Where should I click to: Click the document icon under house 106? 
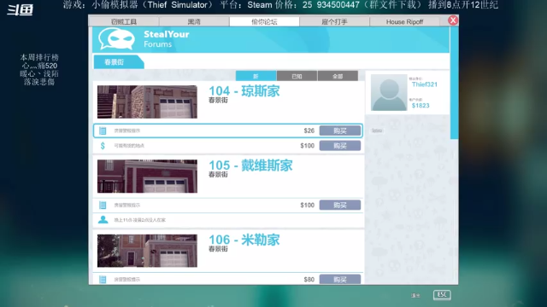click(103, 279)
